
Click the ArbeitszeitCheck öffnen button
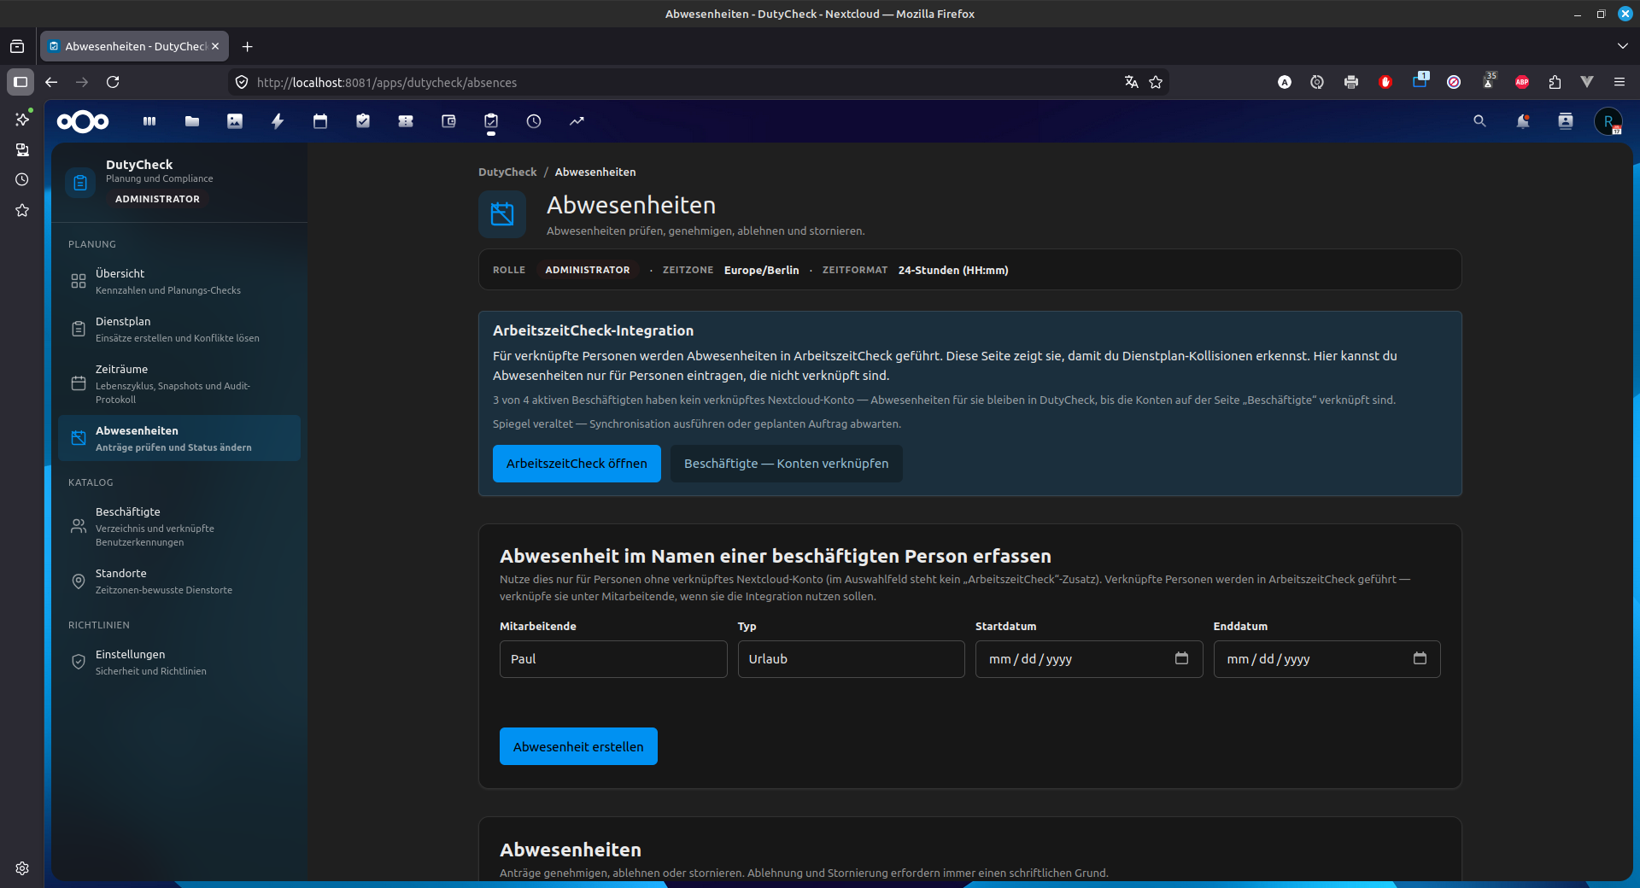tap(577, 464)
